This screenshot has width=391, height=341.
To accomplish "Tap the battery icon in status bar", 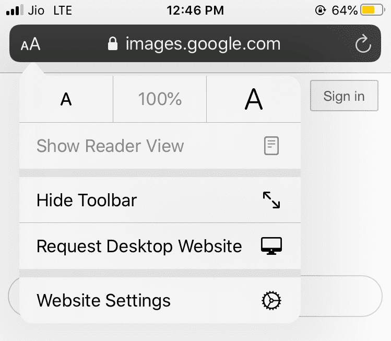I will 374,10.
